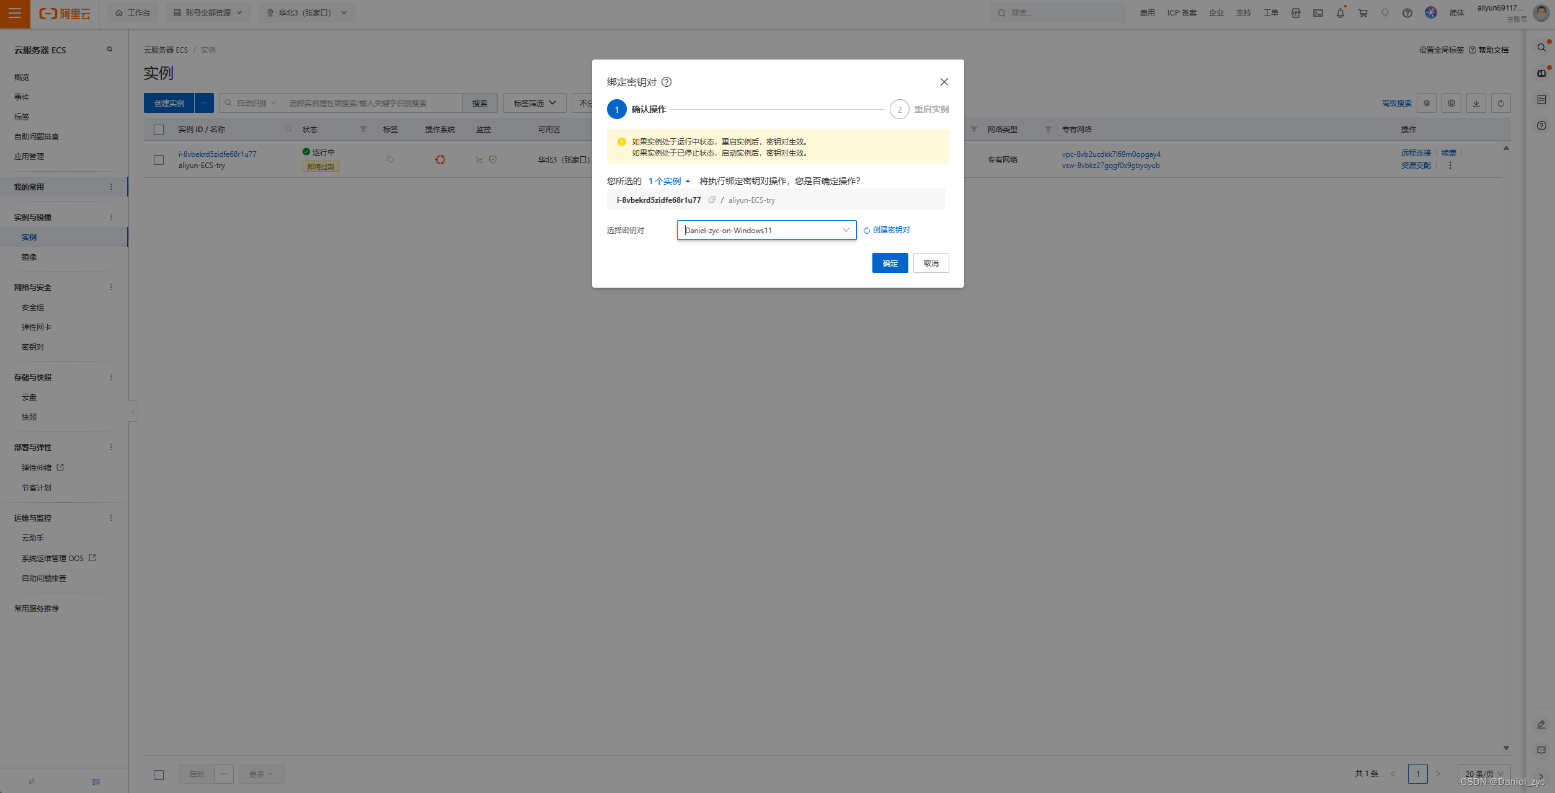Collapse the 1个实例 selected instances list
This screenshot has width=1555, height=793.
(x=669, y=181)
